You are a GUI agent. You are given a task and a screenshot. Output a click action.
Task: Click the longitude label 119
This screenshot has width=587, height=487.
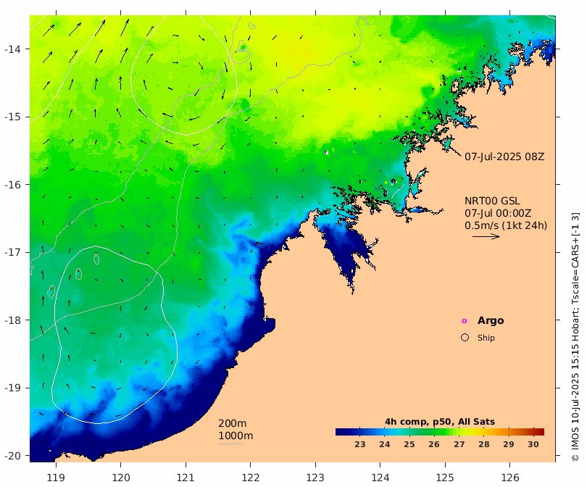click(56, 478)
